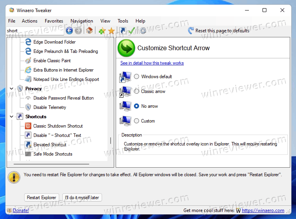Open the Favorites menu

(54, 21)
